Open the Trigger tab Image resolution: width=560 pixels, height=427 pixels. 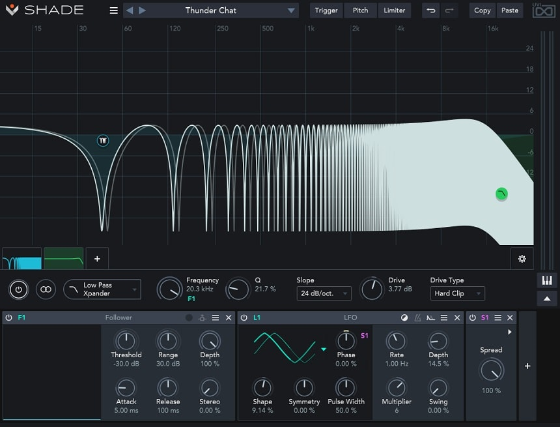tap(326, 10)
